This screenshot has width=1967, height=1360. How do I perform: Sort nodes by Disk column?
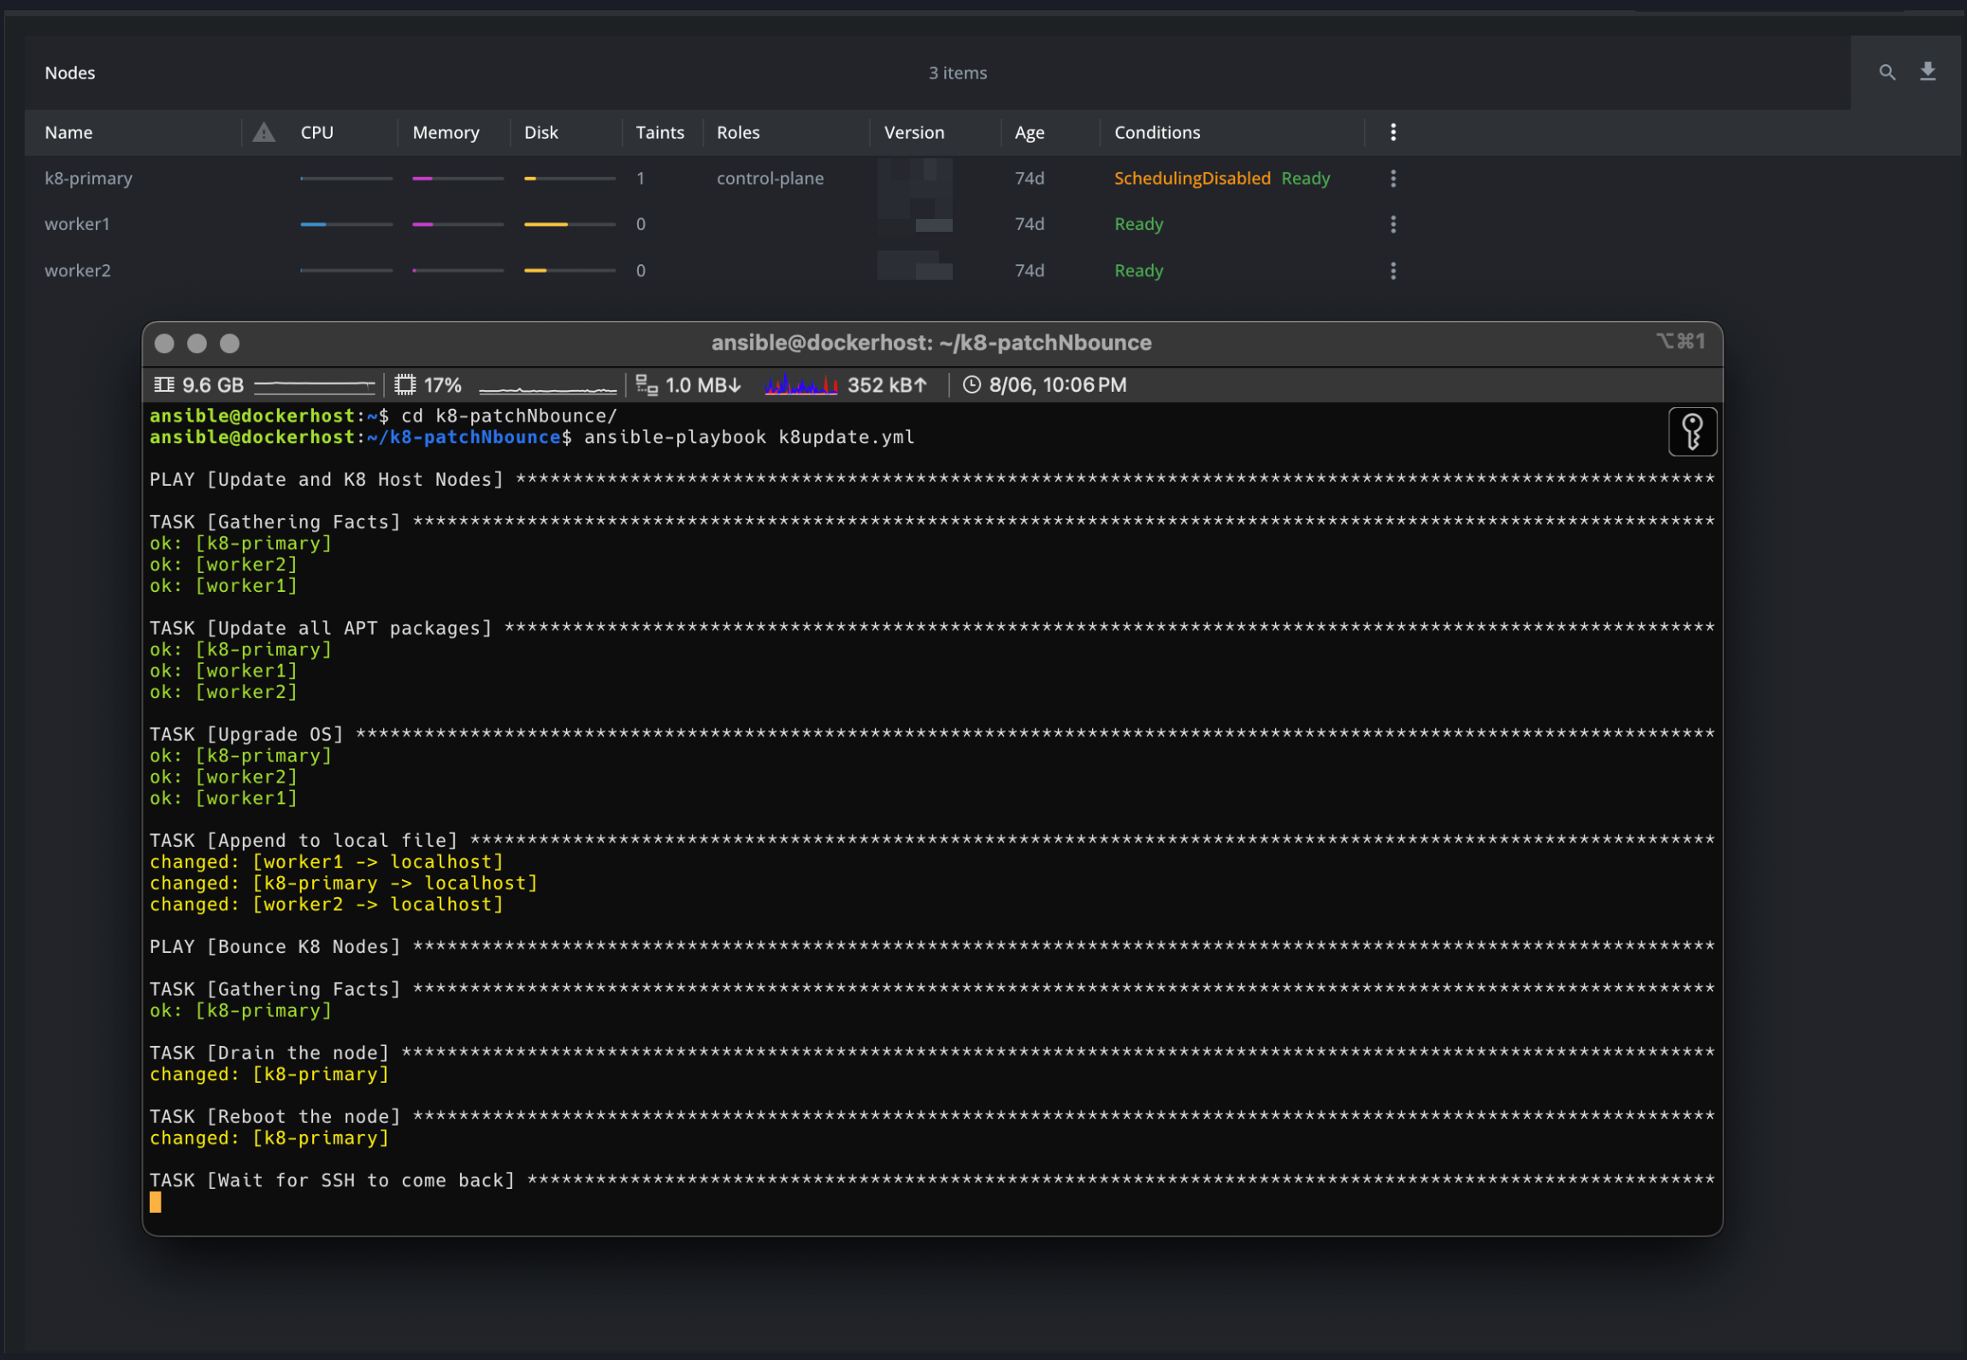tap(540, 132)
